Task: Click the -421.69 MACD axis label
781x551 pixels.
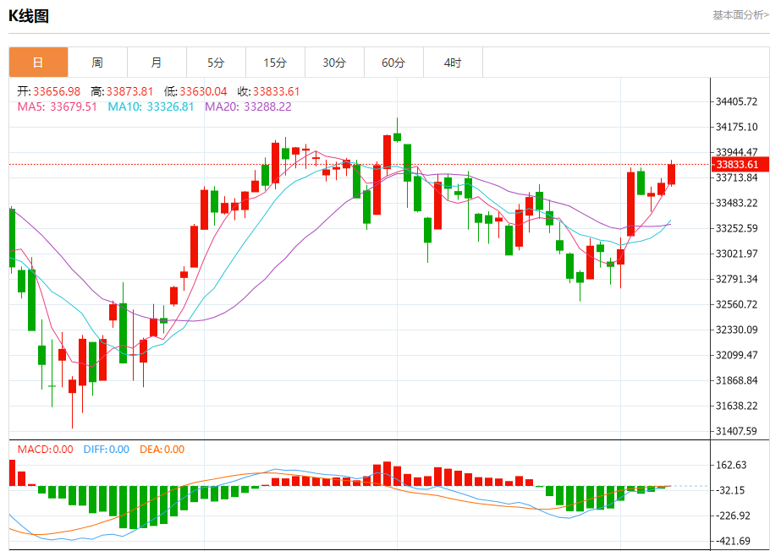Action: coord(733,542)
